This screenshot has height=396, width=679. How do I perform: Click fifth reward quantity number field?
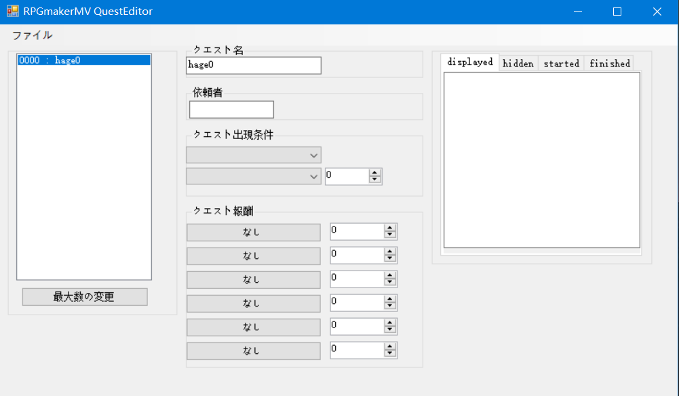(357, 327)
